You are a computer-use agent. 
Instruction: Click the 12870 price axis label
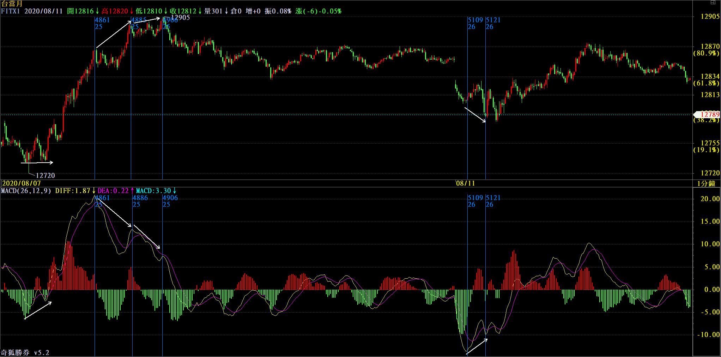click(710, 46)
